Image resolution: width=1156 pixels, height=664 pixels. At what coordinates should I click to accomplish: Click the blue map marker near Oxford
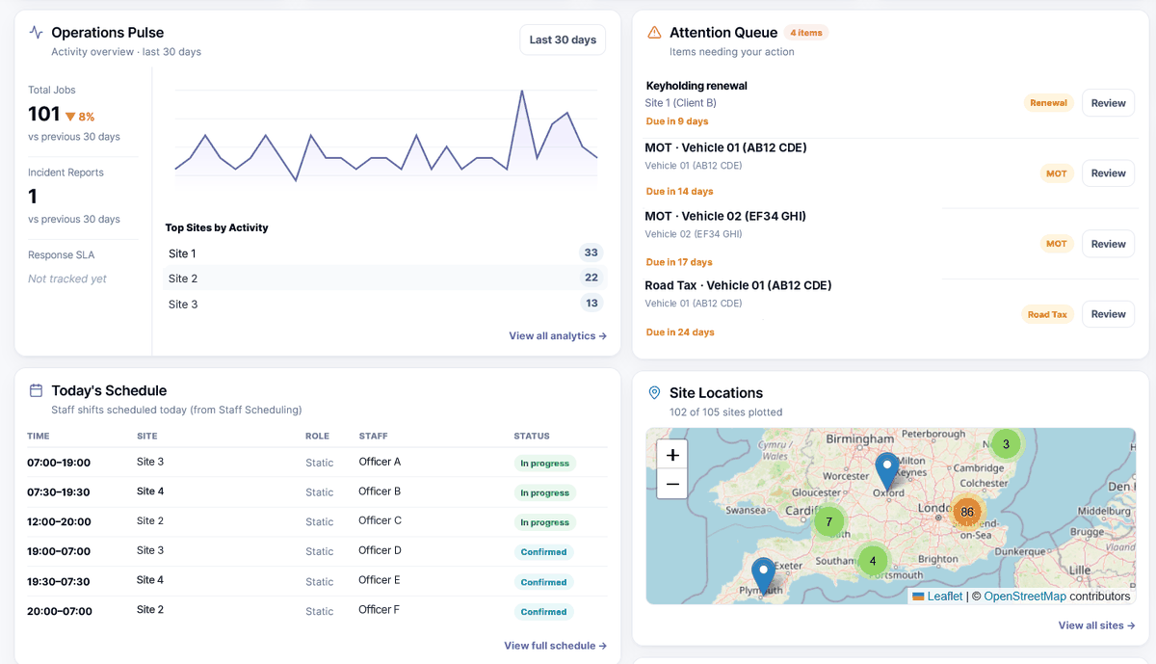pyautogui.click(x=887, y=471)
